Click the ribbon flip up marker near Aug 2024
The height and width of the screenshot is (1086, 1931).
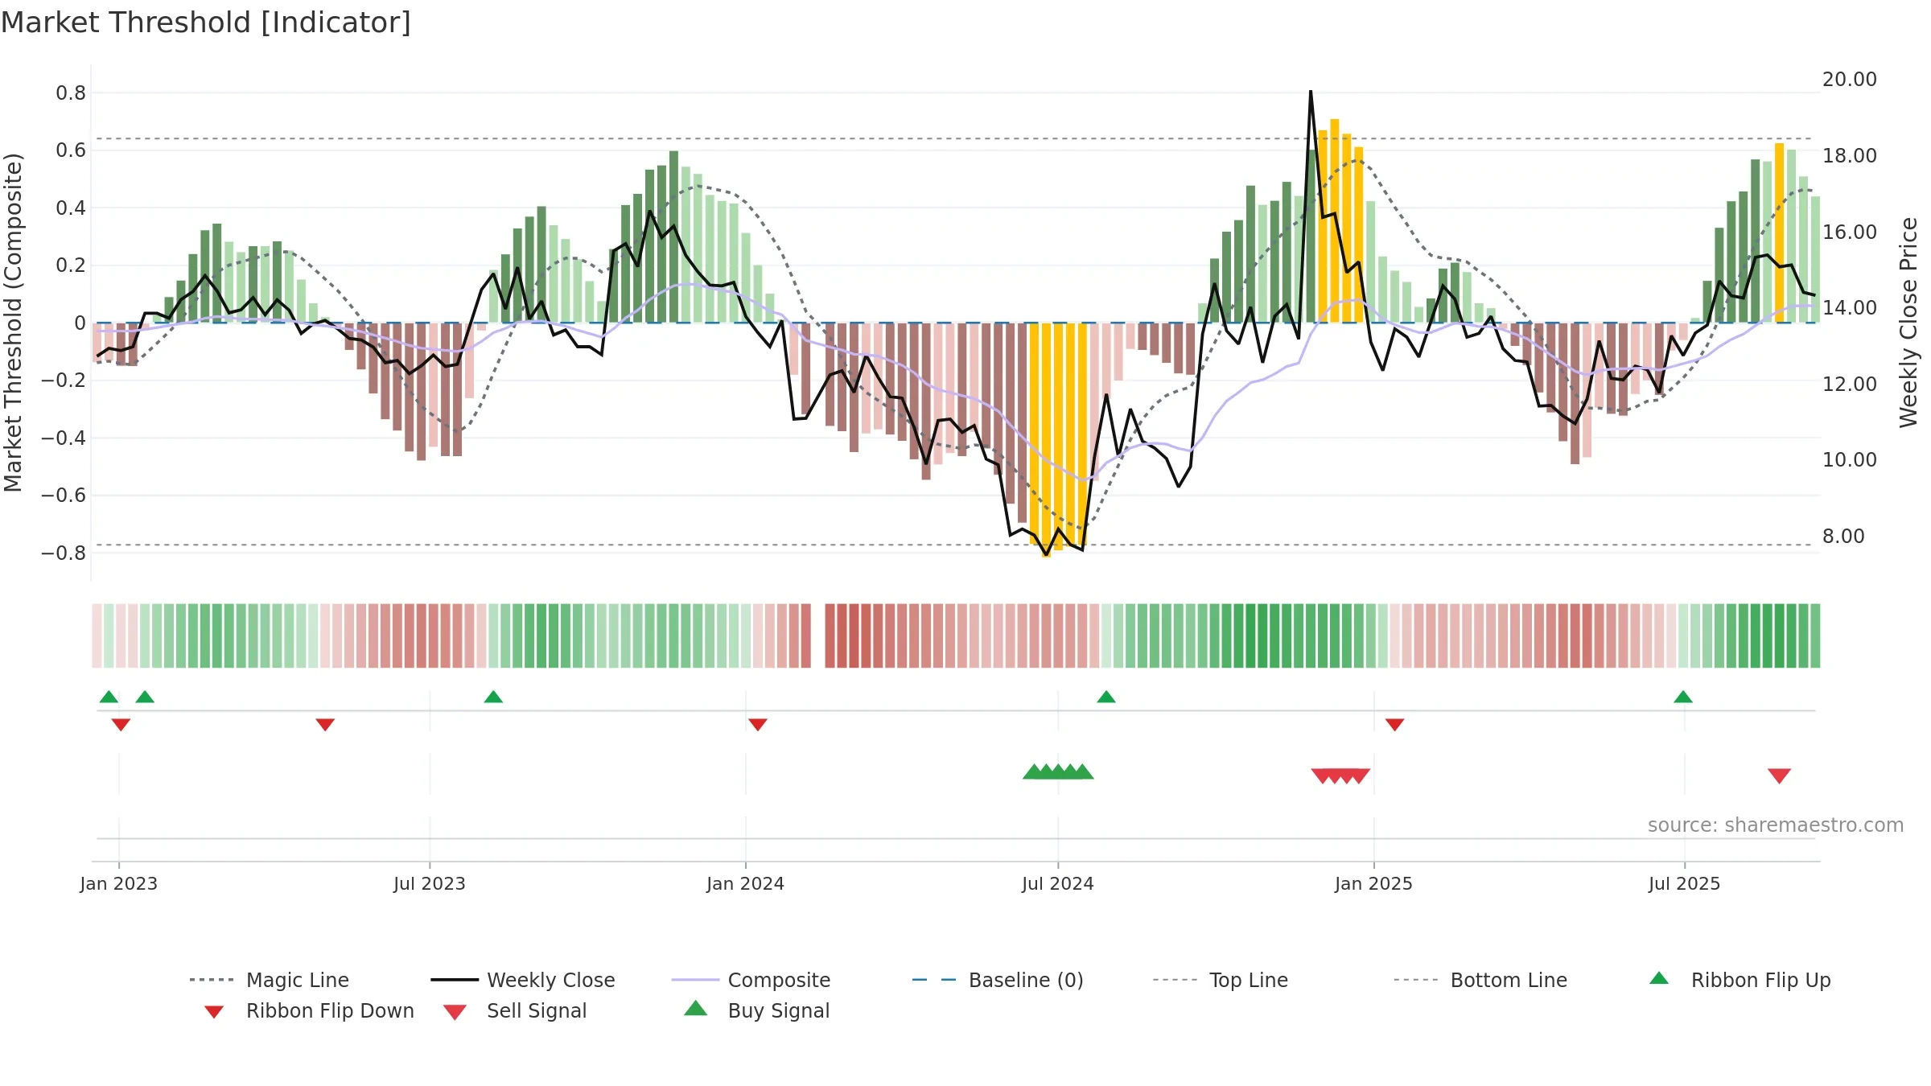point(1106,697)
